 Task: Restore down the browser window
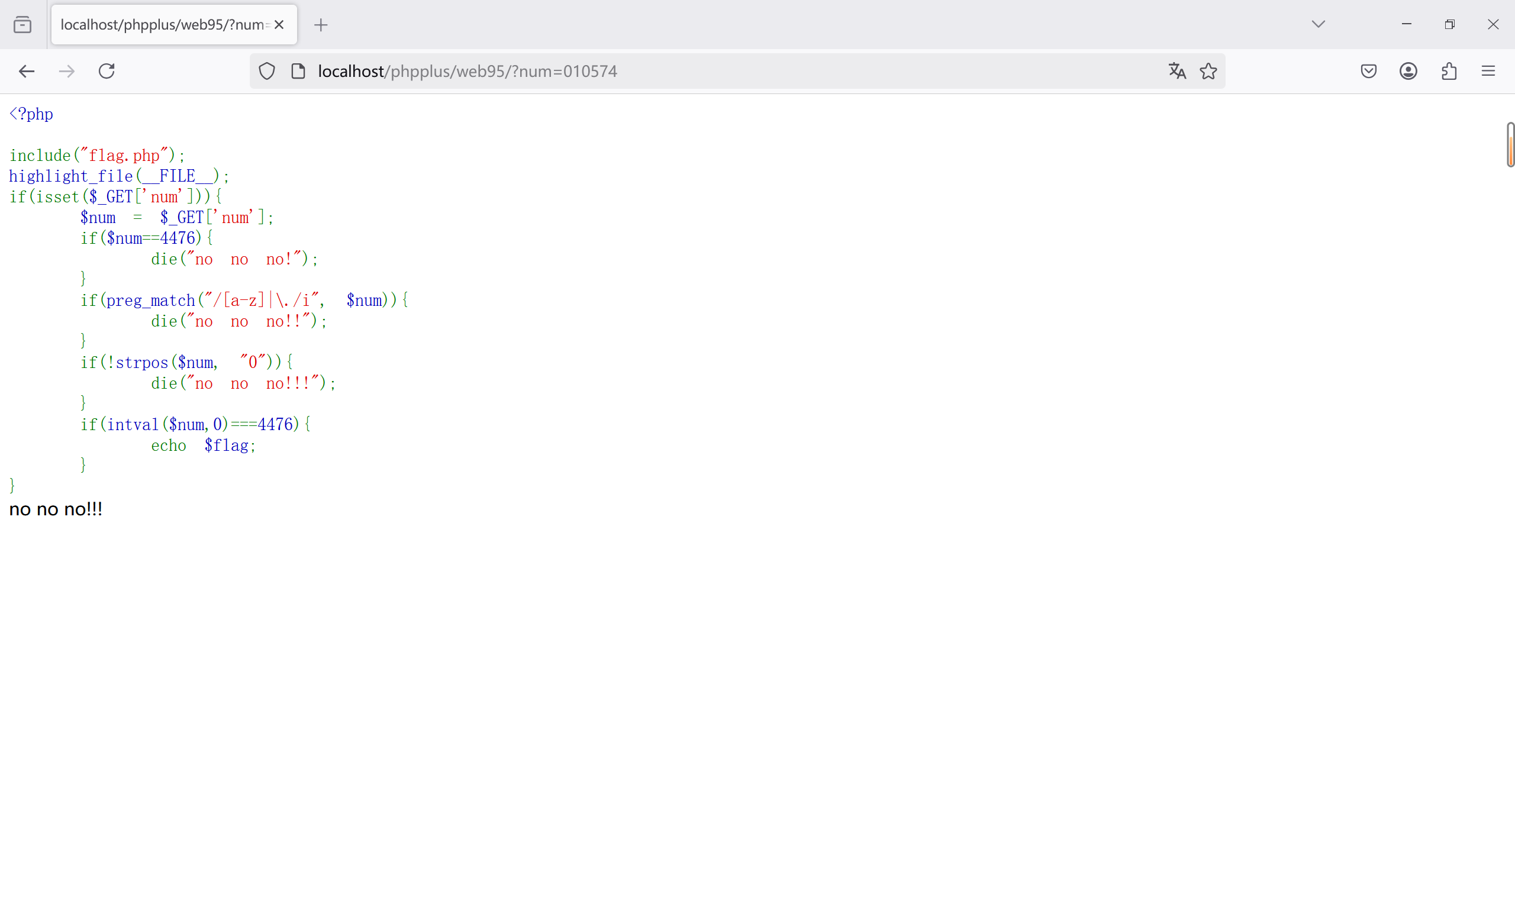1449,24
